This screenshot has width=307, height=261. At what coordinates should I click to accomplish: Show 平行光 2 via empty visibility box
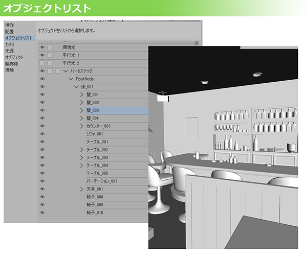tap(42, 63)
